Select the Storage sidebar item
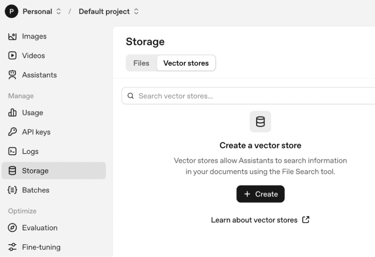The image size is (375, 257). (x=34, y=171)
